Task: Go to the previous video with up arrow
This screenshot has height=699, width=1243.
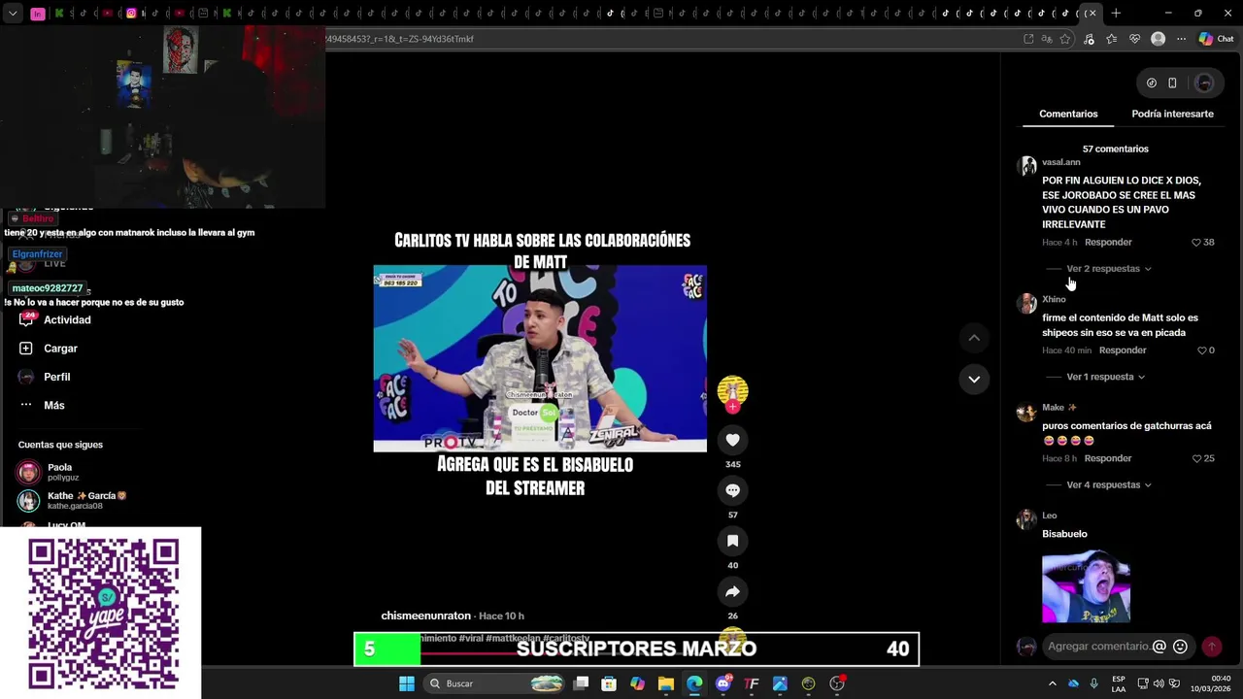Action: [x=974, y=337]
